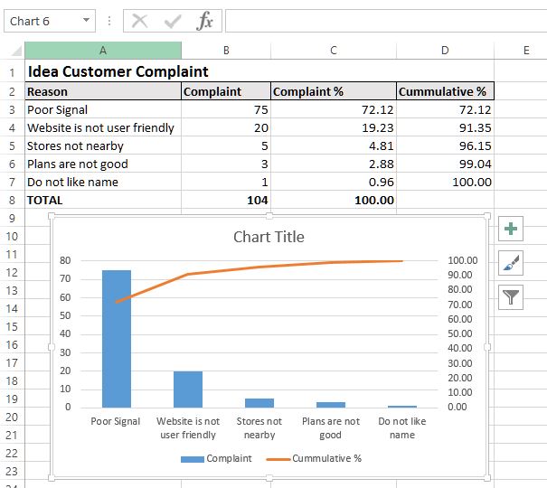Click the cell with complaint value 75
547x488 pixels.
(226, 110)
